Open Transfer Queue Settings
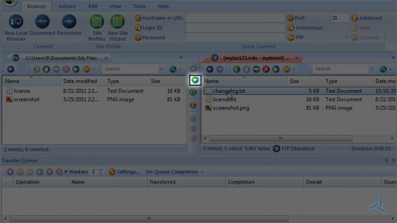Viewport: 397px width, 223px height. tap(124, 172)
